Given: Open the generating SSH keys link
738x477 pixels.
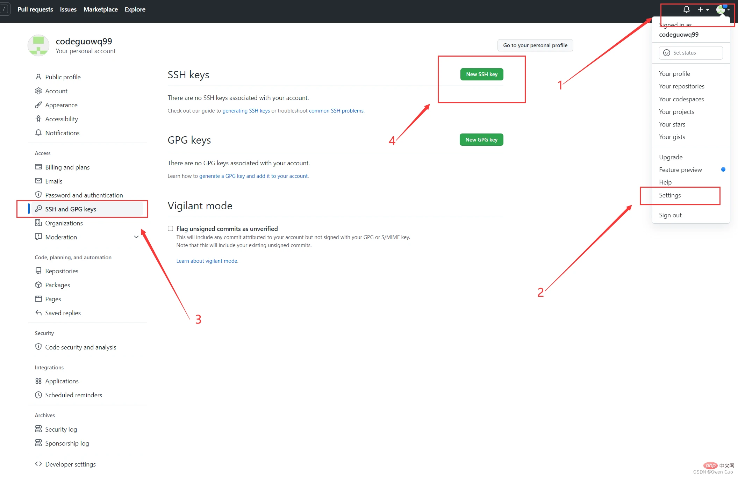Looking at the screenshot, I should [246, 111].
